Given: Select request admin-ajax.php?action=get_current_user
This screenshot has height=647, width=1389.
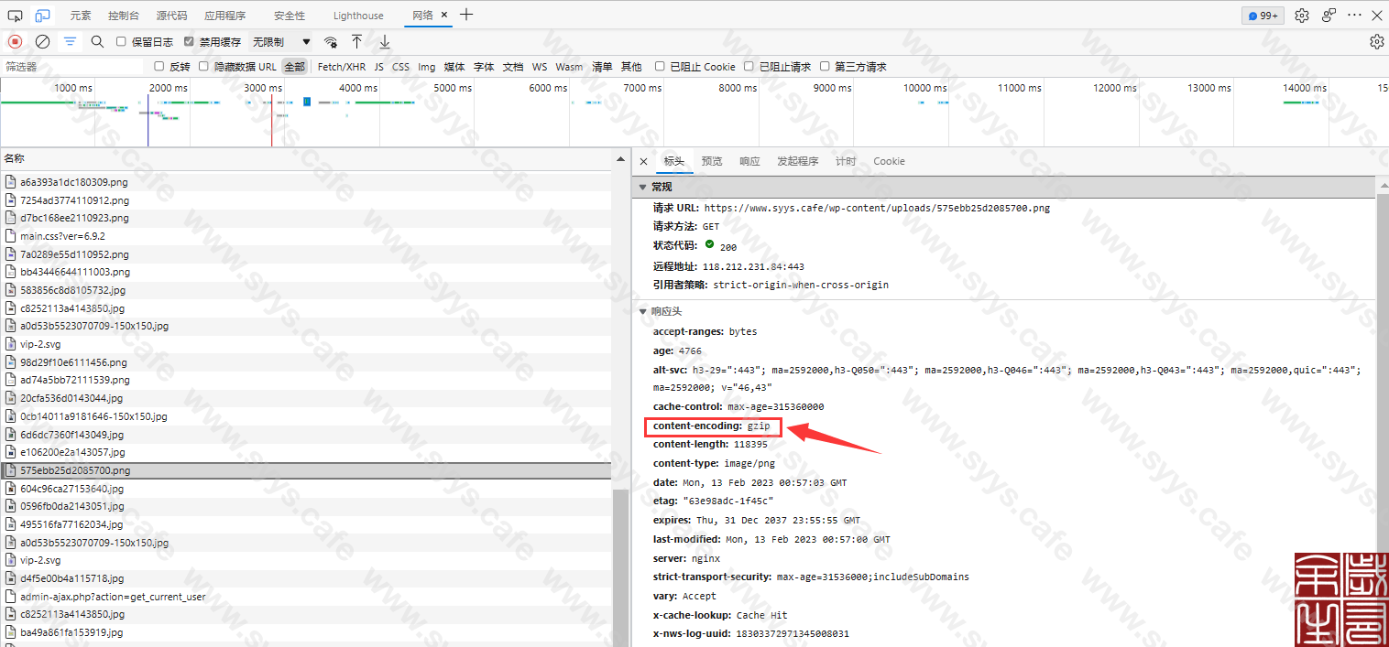Looking at the screenshot, I should coord(306,597).
